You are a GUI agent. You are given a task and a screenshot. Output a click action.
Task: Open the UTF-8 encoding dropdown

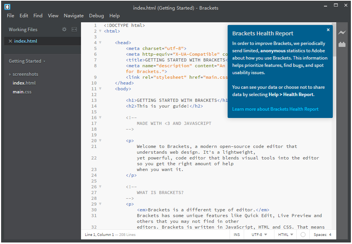coord(259,234)
